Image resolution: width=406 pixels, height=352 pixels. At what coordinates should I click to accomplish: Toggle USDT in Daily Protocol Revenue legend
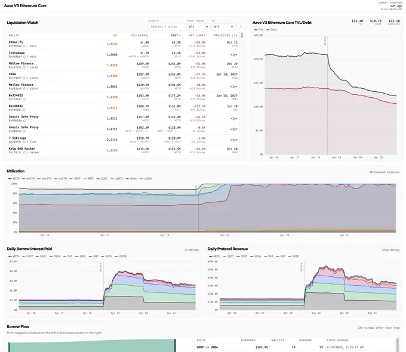click(228, 257)
